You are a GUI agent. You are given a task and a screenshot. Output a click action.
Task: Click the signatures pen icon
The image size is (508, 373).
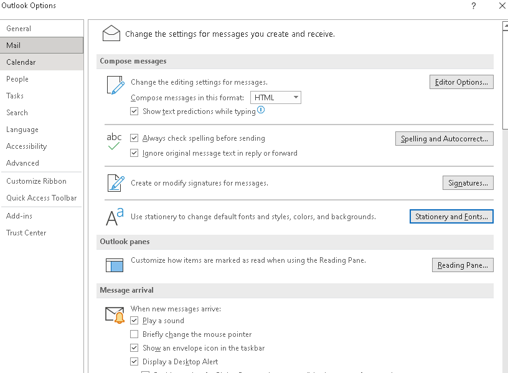click(x=116, y=182)
